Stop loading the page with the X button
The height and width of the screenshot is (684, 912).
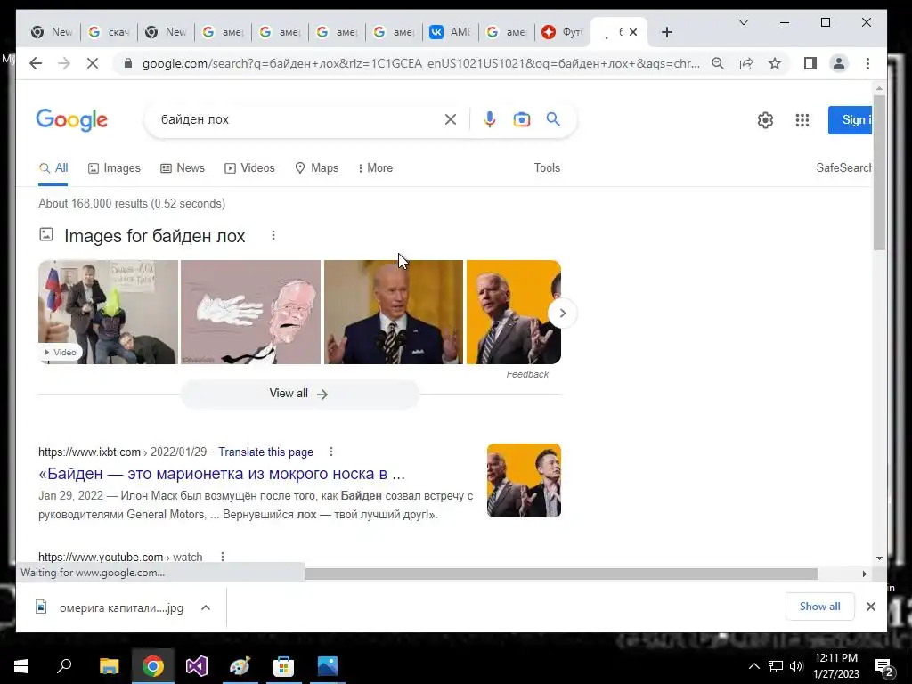(93, 63)
